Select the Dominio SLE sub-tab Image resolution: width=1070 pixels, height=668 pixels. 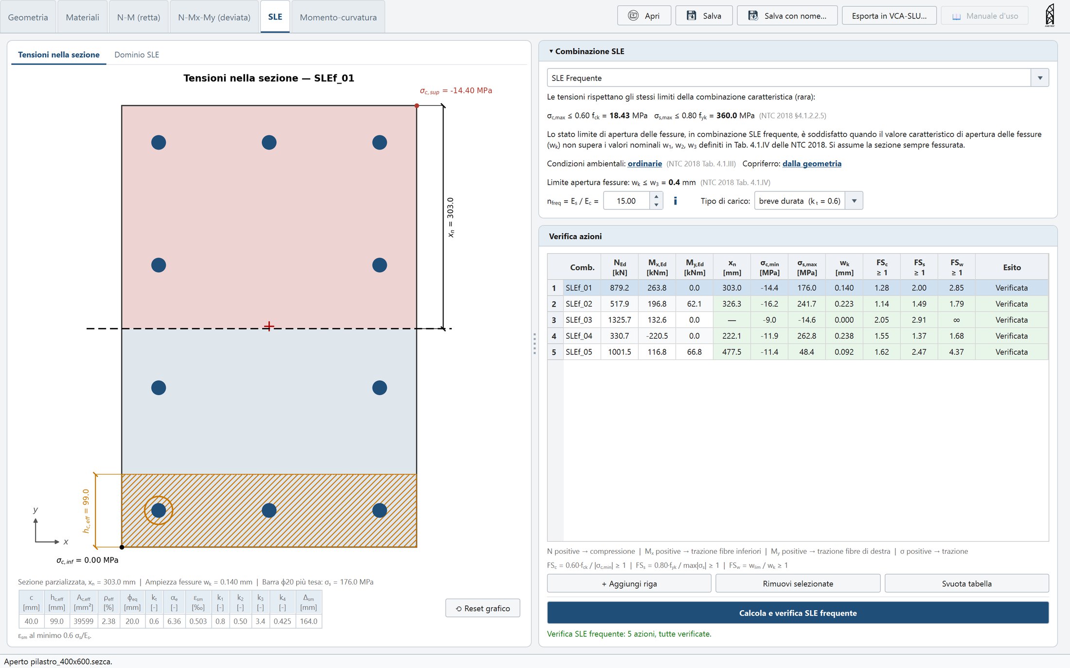click(137, 54)
